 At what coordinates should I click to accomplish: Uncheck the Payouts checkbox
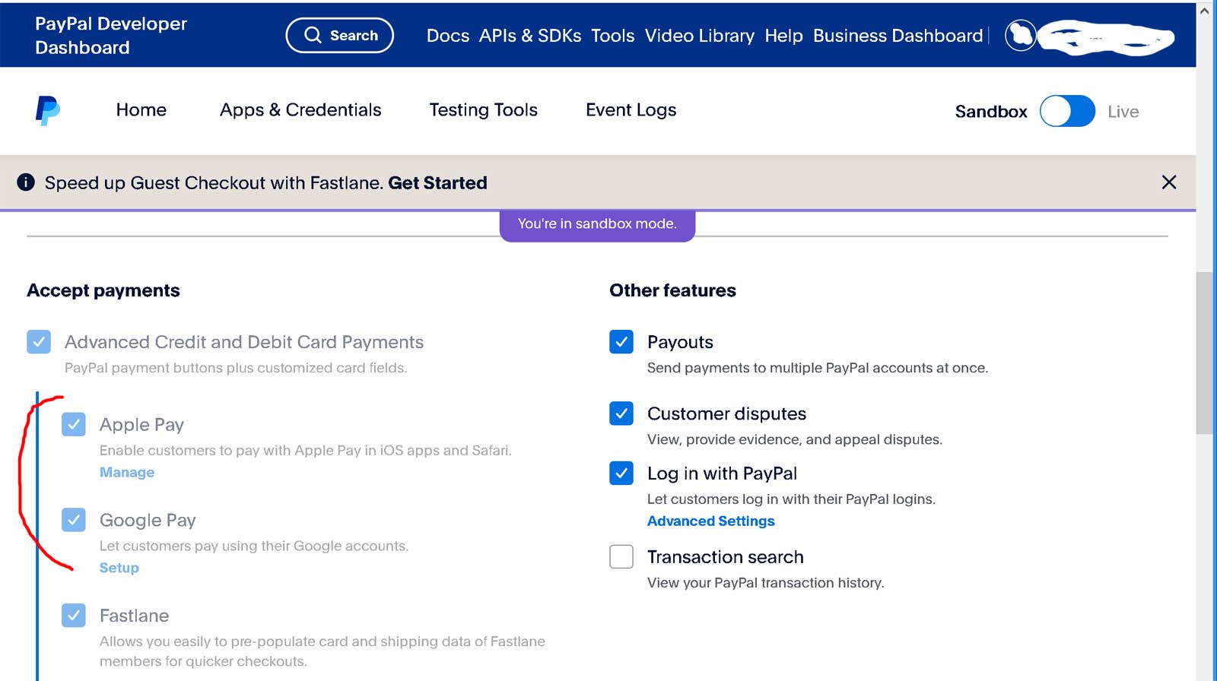click(621, 342)
